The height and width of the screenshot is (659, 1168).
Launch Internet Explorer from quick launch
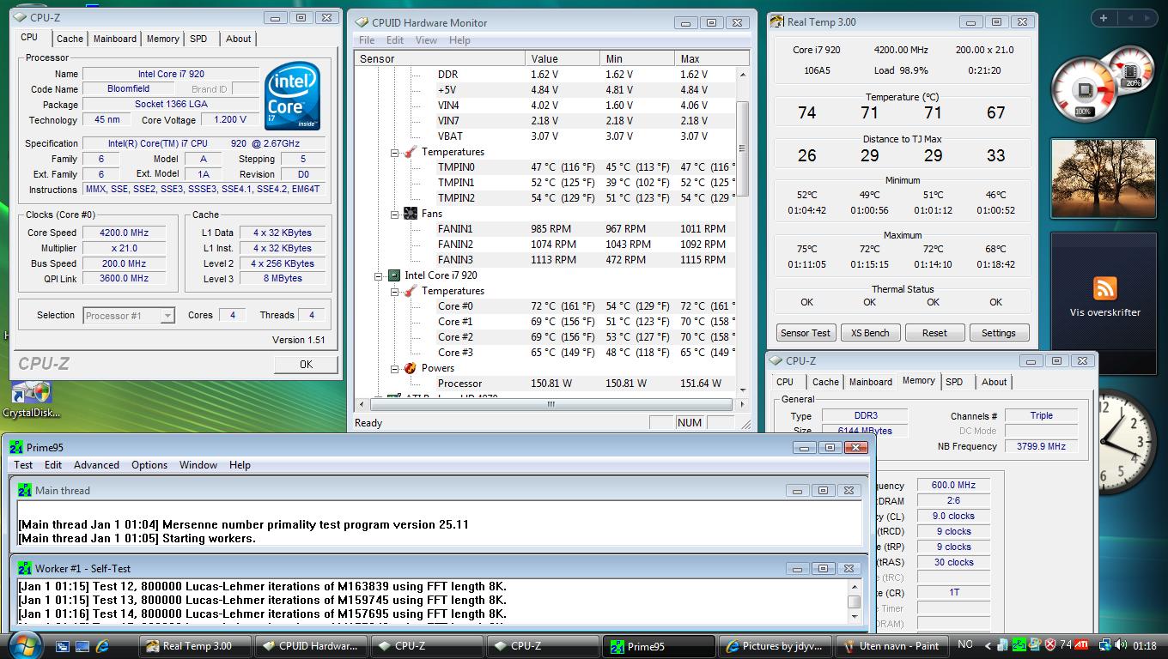point(103,646)
